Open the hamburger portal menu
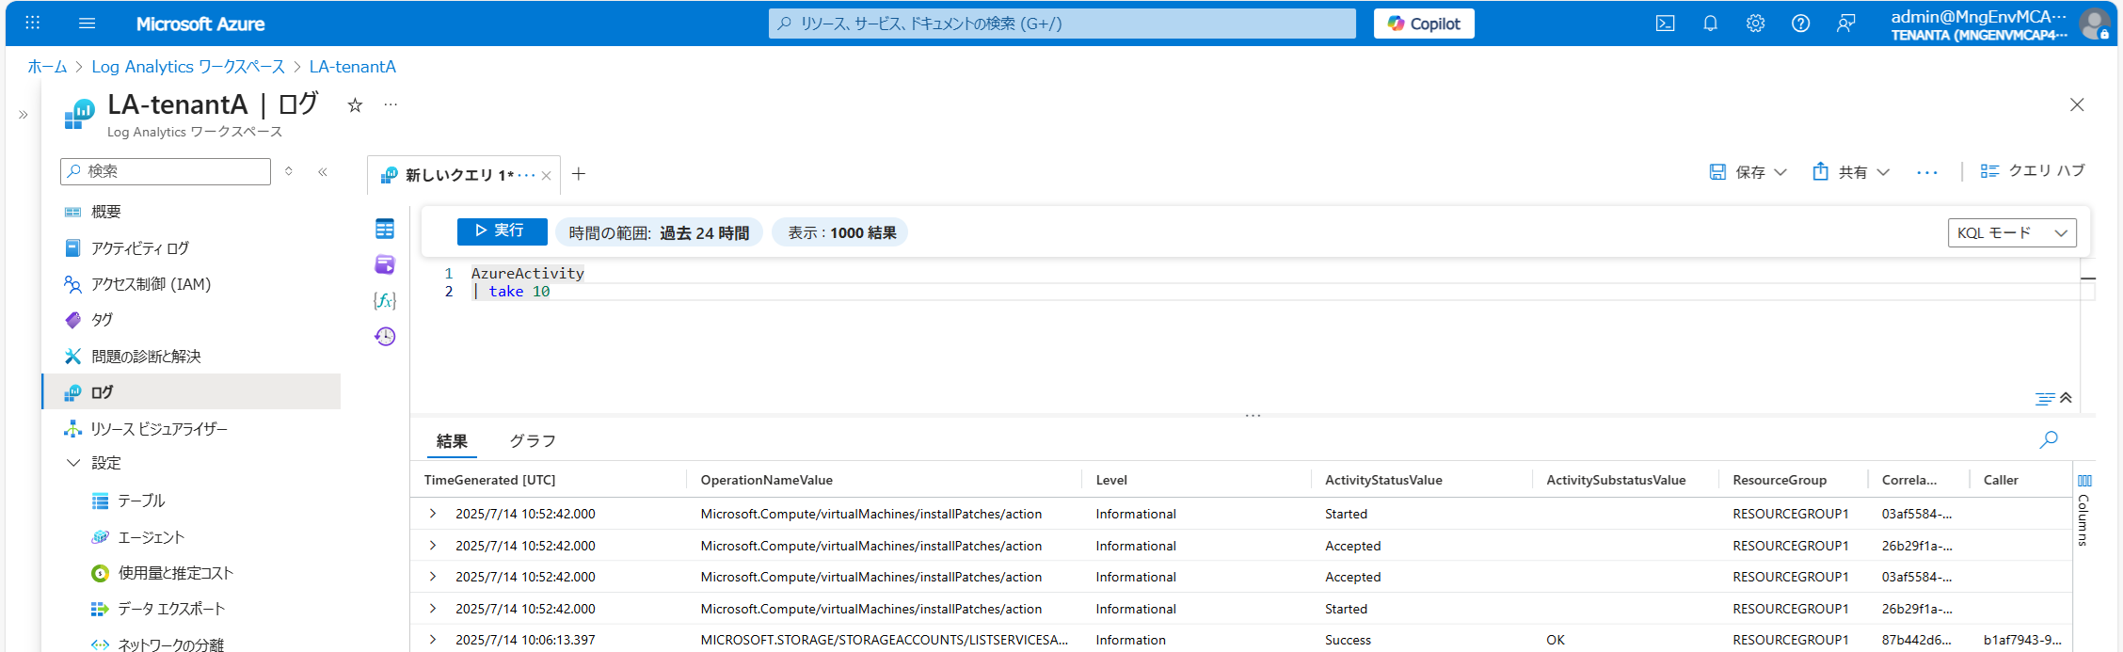Viewport: 2123px width, 652px height. tap(88, 24)
